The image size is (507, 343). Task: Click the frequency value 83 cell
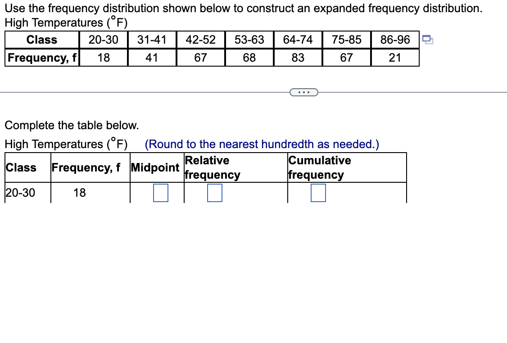298,58
